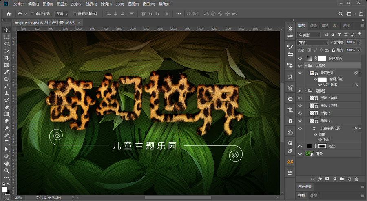Click the trash icon to delete layer
This screenshot has width=367, height=201.
(356, 179)
